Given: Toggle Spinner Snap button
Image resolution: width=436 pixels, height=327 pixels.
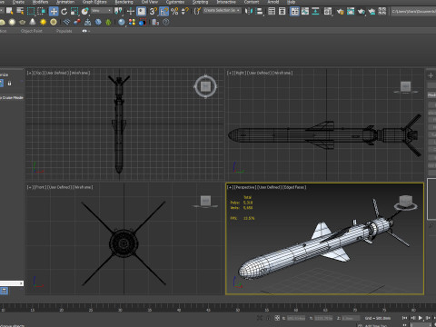Looking at the screenshot, I should (184, 12).
